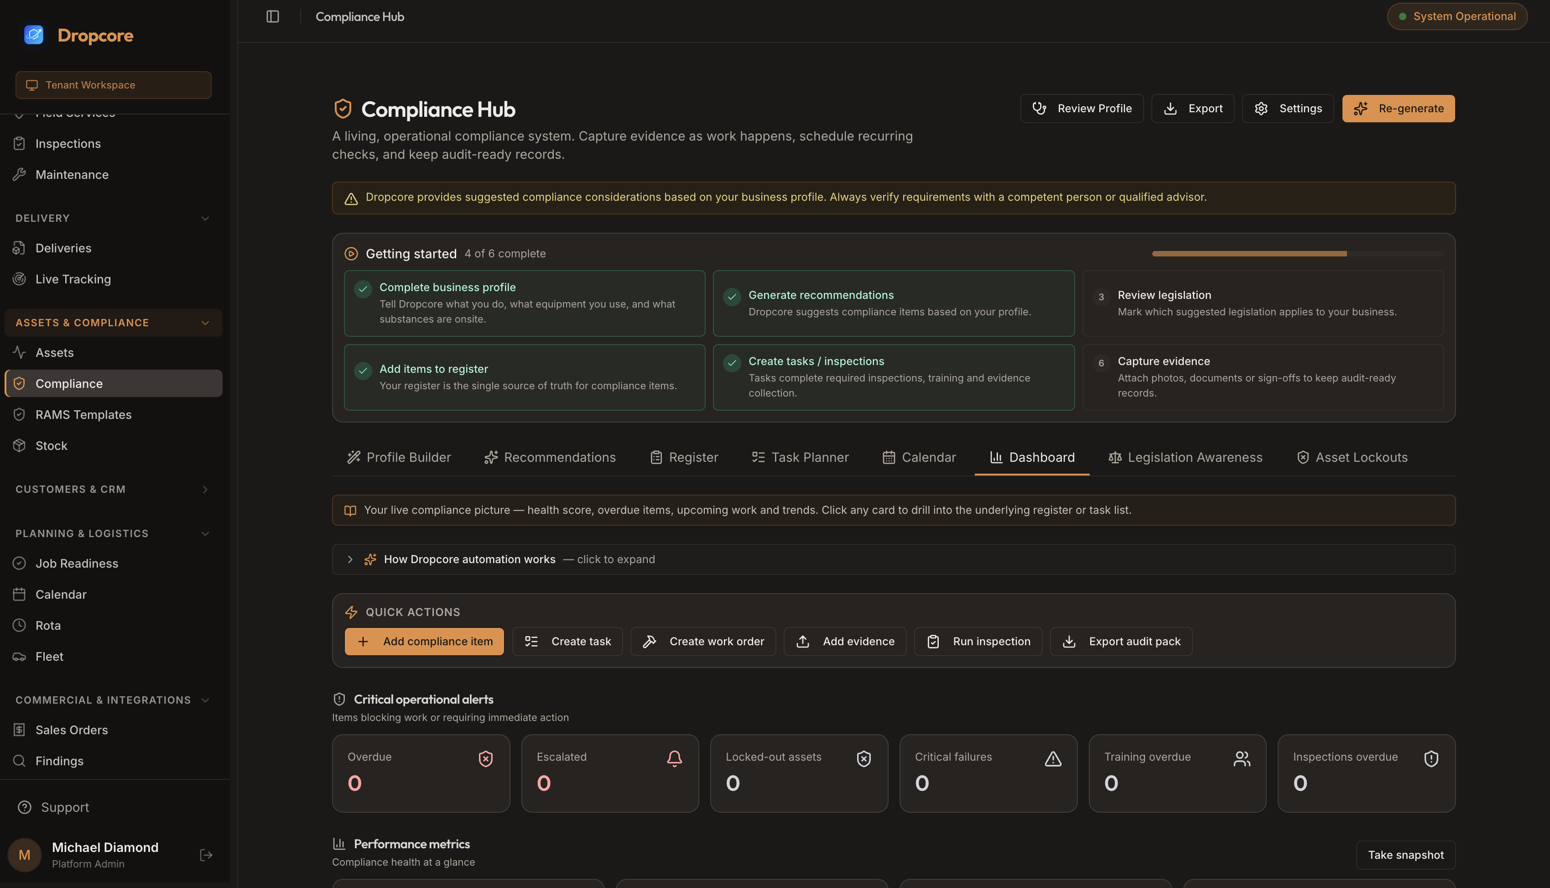Click Take snapshot button
Image resolution: width=1550 pixels, height=888 pixels.
pyautogui.click(x=1405, y=855)
